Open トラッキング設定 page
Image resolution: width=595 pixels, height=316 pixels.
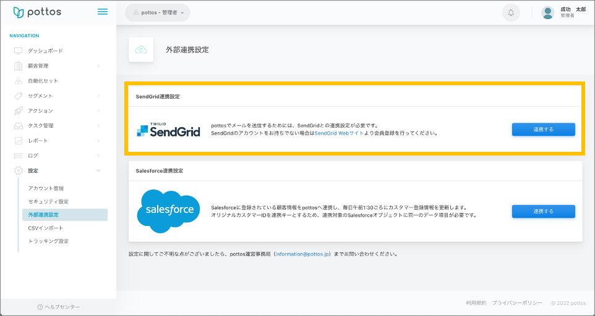pyautogui.click(x=48, y=241)
